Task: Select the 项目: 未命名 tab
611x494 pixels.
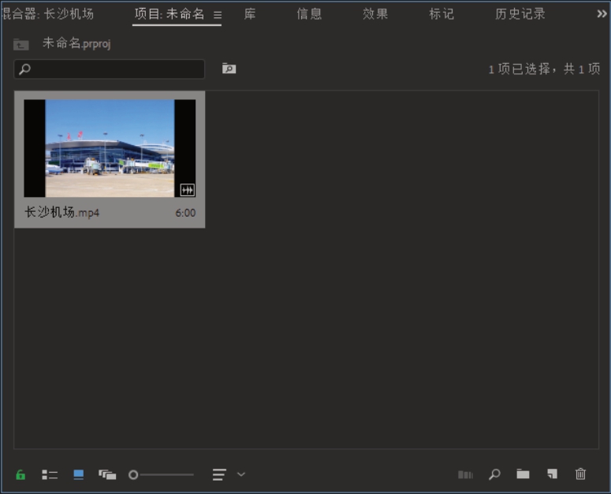Action: click(x=170, y=14)
